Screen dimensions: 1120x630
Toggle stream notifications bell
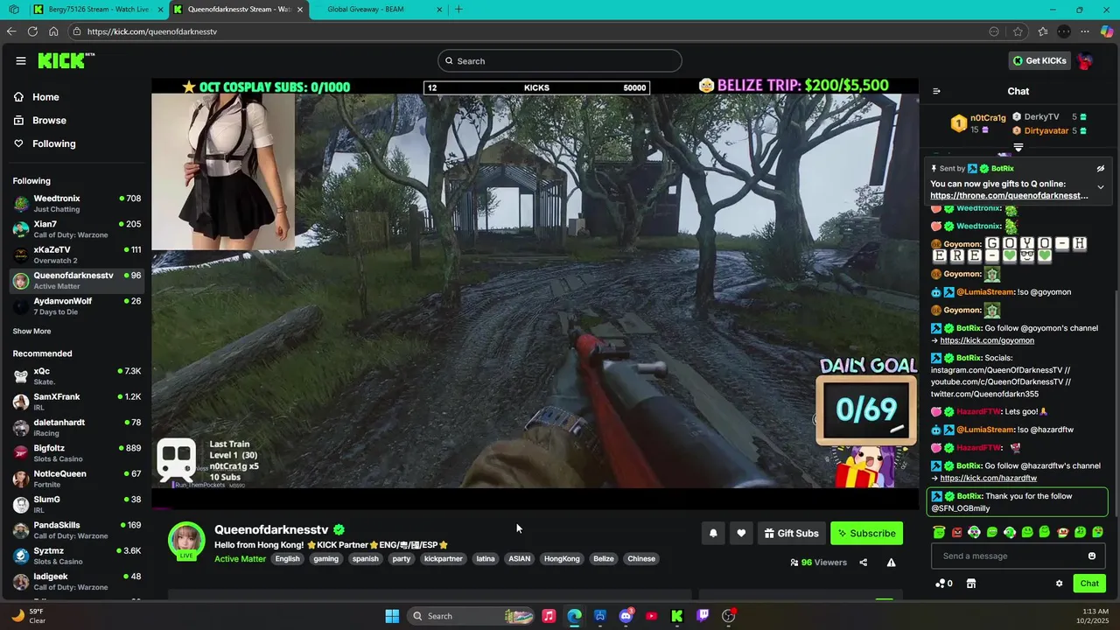point(713,533)
